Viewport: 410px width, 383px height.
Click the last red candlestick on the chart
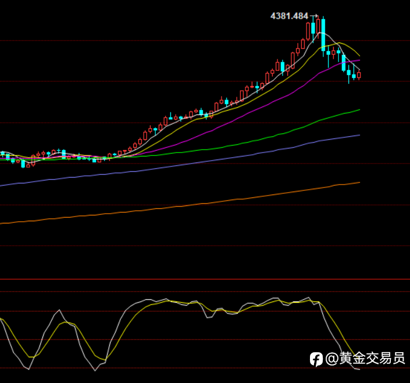click(x=359, y=75)
